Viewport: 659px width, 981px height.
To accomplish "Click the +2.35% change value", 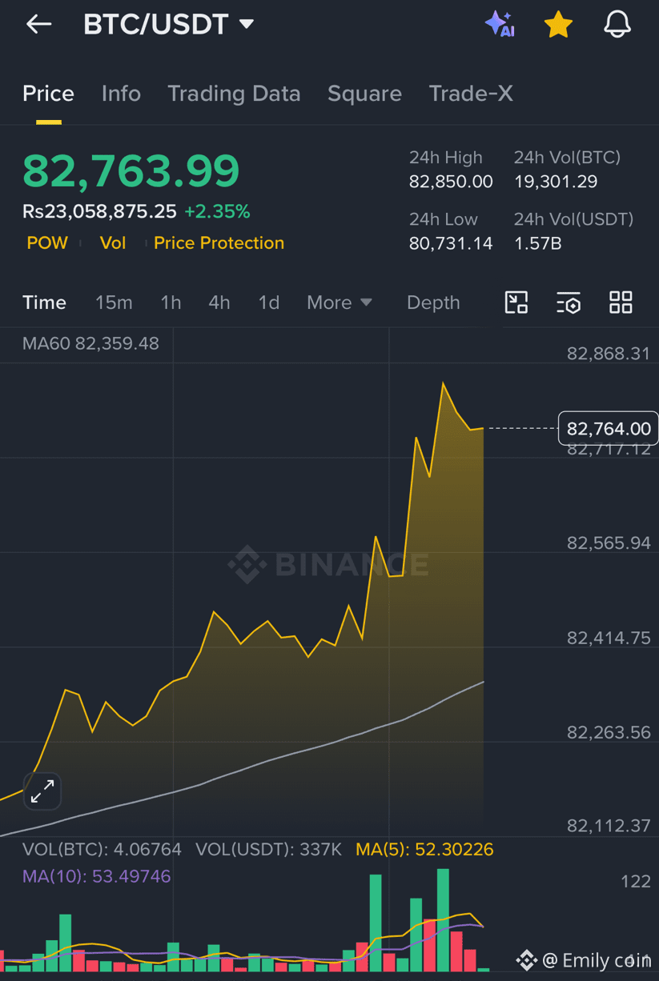I will [217, 212].
